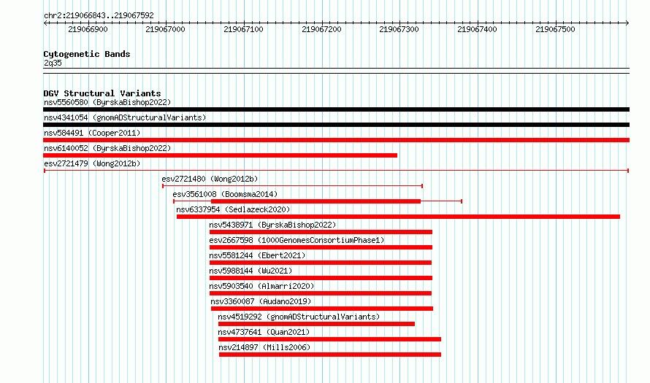Select esv2721479 (Wong2012b) label
This screenshot has height=383, width=650.
(92, 163)
